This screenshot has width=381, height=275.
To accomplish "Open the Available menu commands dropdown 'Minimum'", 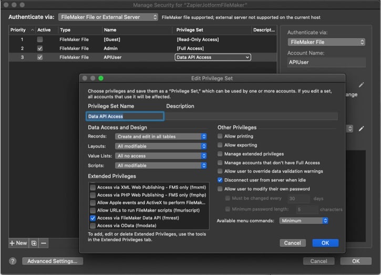I will pyautogui.click(x=304, y=220).
